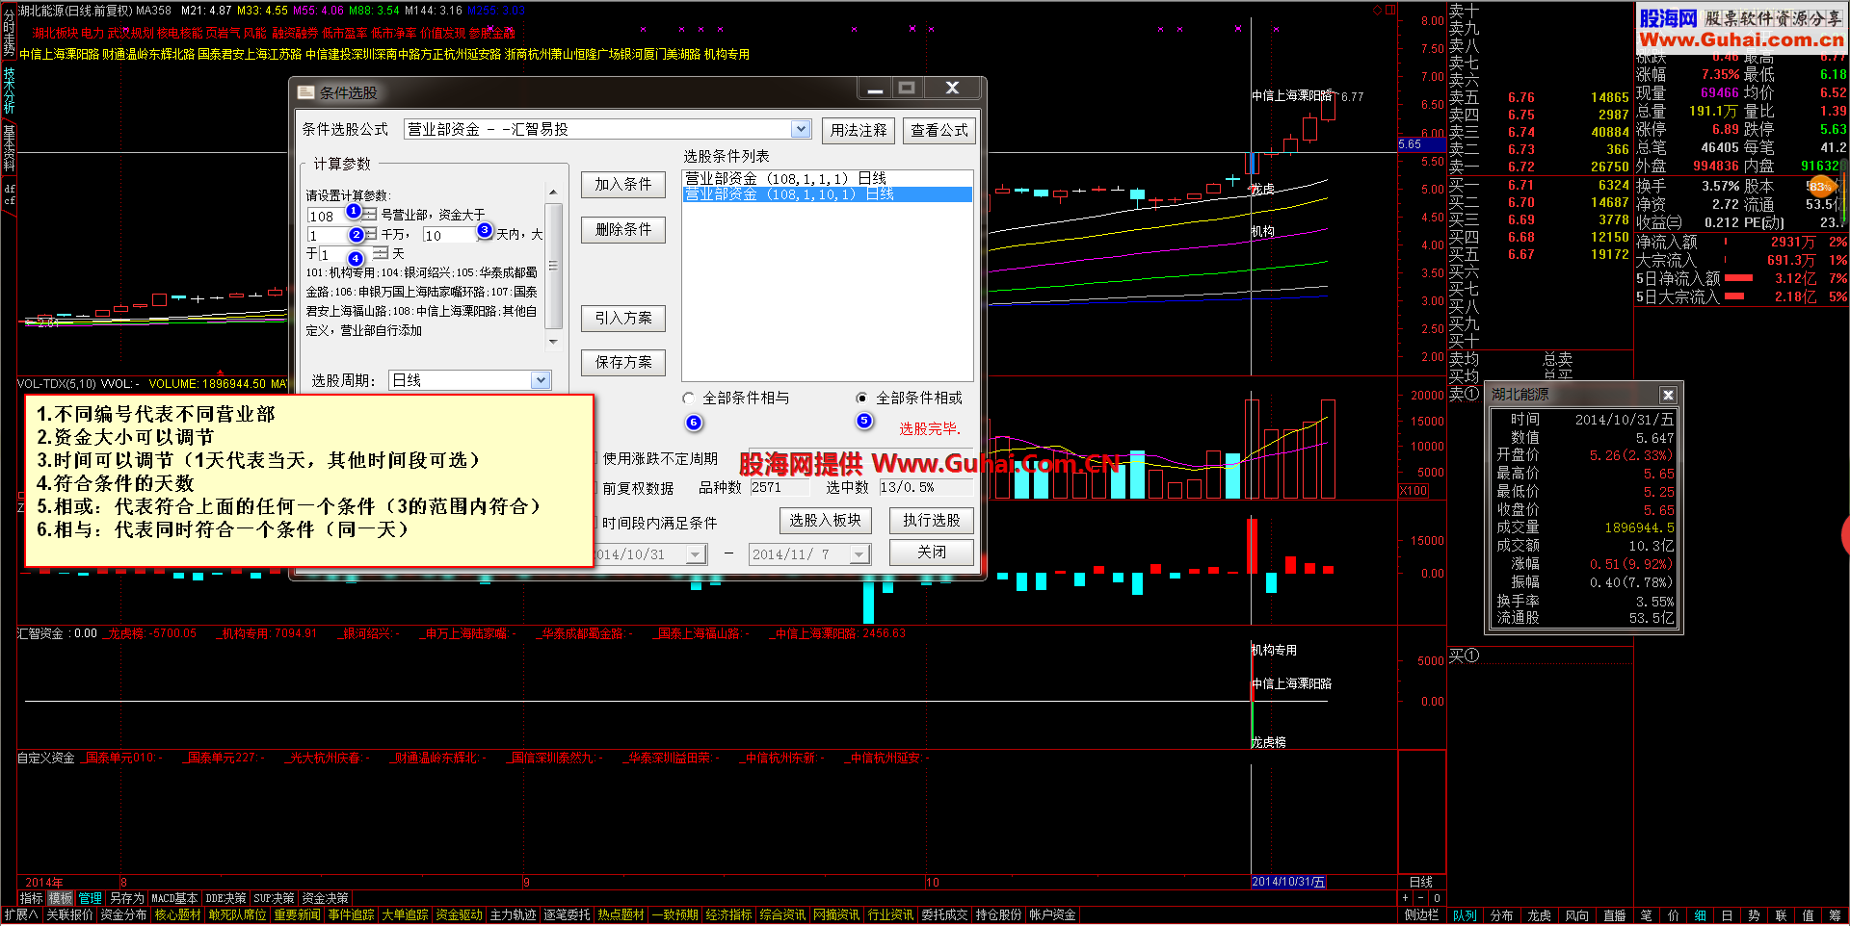The height and width of the screenshot is (926, 1850).
Task: Click the 笔 view button
Action: 1647,915
